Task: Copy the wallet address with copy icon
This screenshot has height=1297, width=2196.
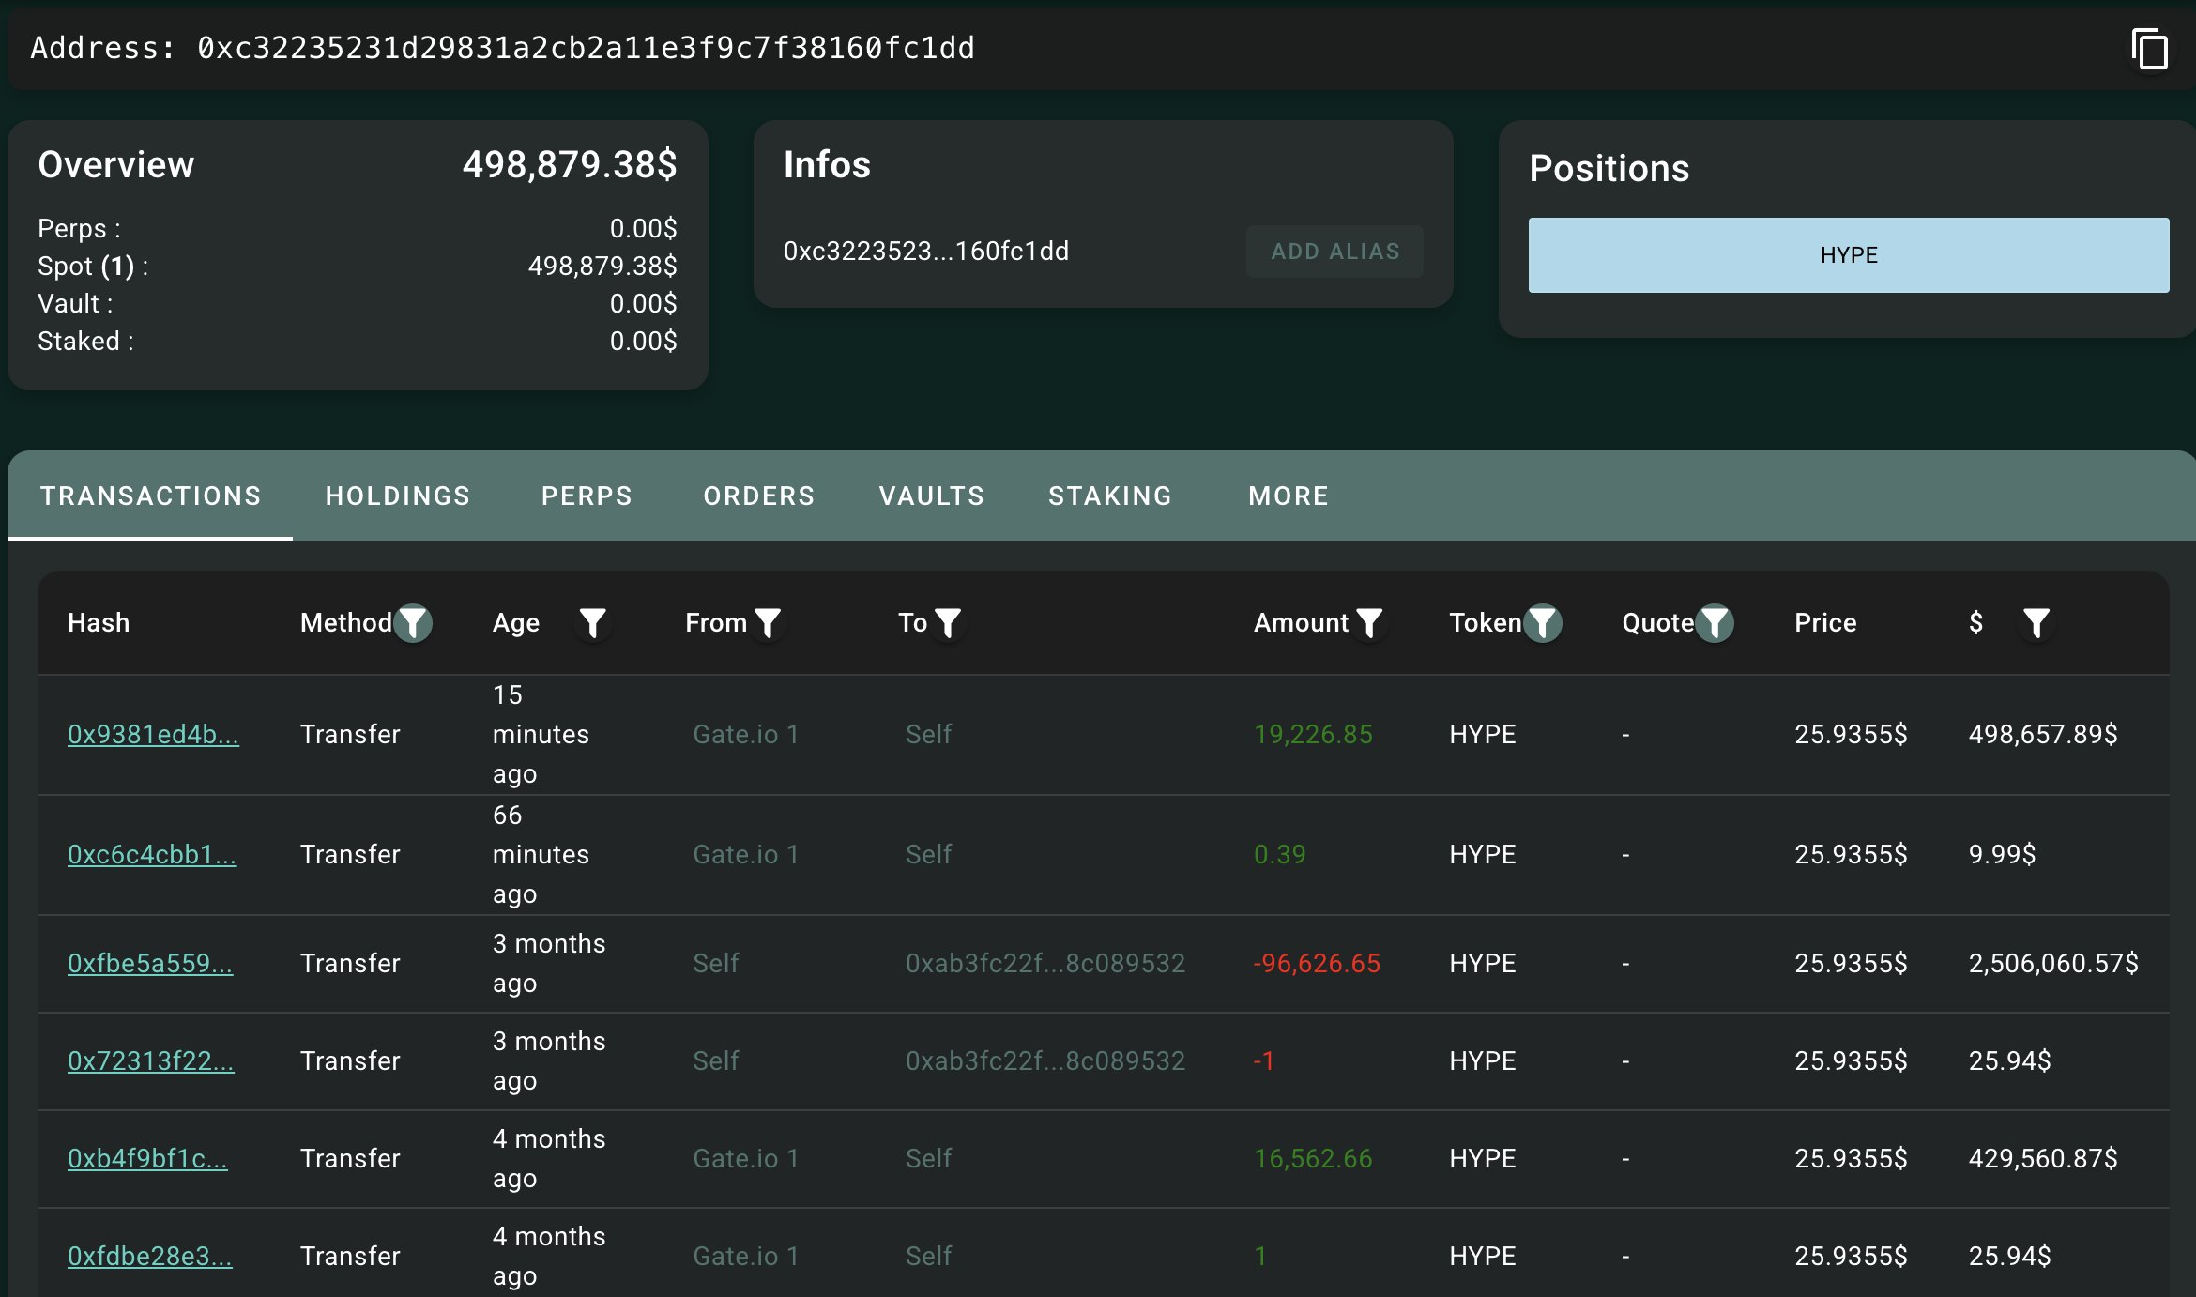Action: (x=2149, y=49)
